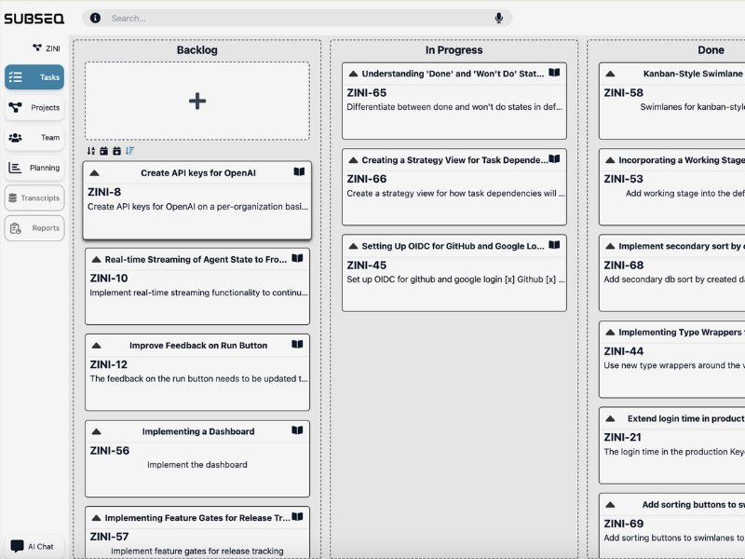745x559 pixels.
Task: Click the triangle icon on Create API keys card
Action: click(95, 173)
